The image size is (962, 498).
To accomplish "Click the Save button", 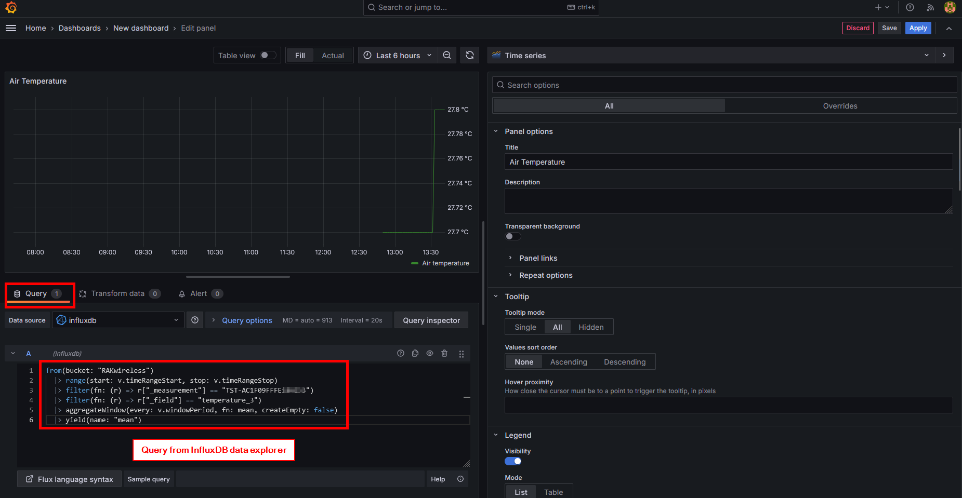I will pos(889,28).
